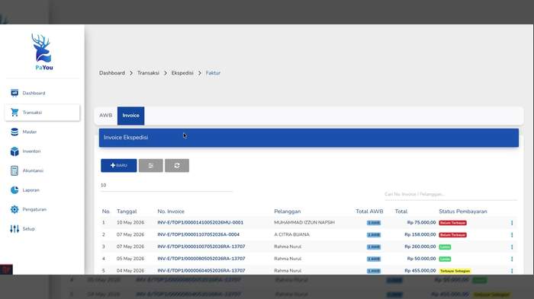Click the Setup sliders icon
Image resolution: width=534 pixels, height=299 pixels.
[14, 229]
